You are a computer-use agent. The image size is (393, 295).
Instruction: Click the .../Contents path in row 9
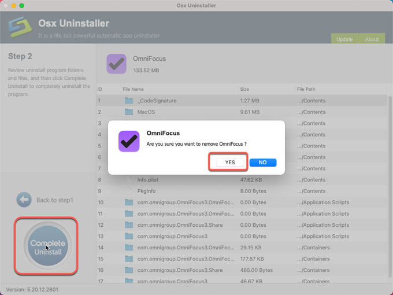[312, 191]
